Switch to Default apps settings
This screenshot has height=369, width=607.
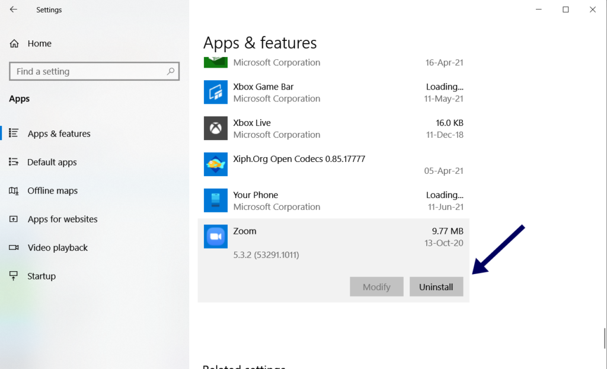click(x=52, y=162)
